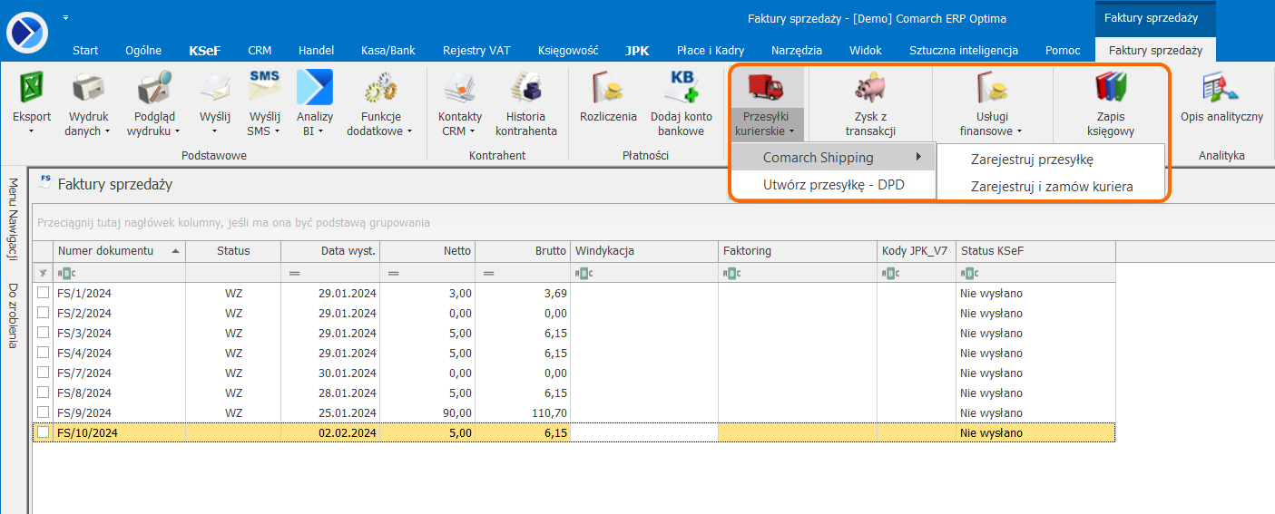Screen dimensions: 1275x514
Task: Click Przesyłki kurierskie truck icon
Action: pyautogui.click(x=766, y=87)
